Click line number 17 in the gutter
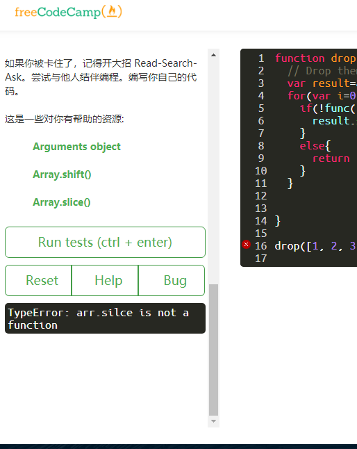Viewport: 357px width, 449px height. (x=260, y=259)
